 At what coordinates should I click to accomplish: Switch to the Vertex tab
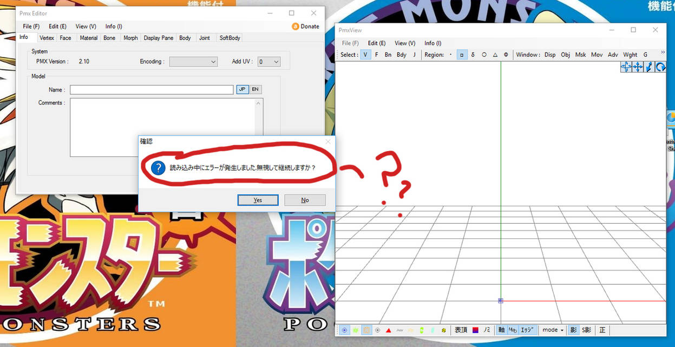[47, 38]
